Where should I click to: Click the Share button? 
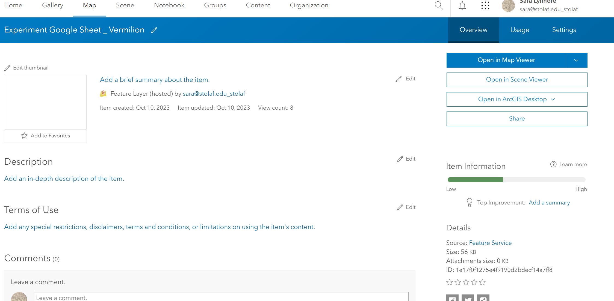pos(517,119)
